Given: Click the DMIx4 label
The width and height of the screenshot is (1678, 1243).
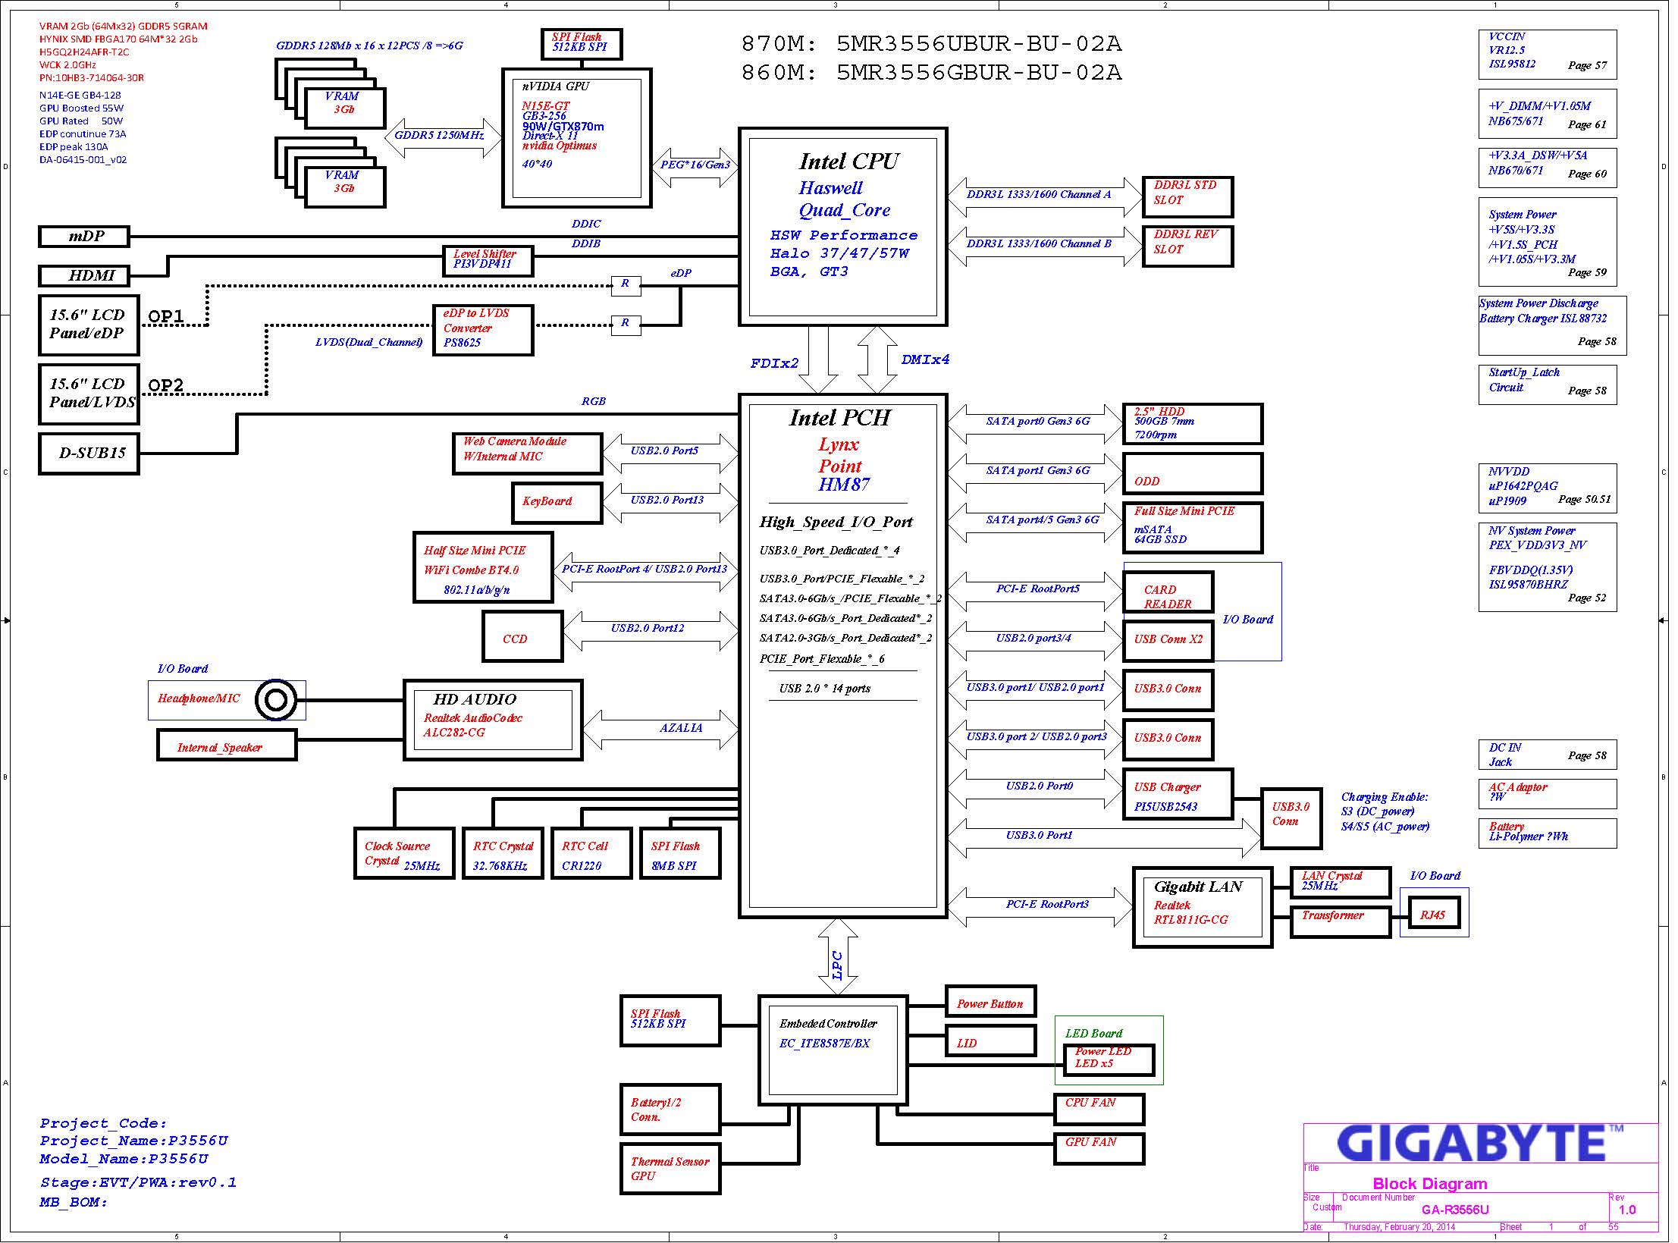Looking at the screenshot, I should (925, 359).
